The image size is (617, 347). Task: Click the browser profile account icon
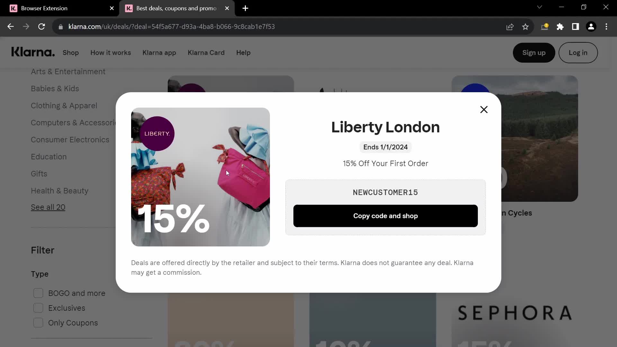[592, 26]
